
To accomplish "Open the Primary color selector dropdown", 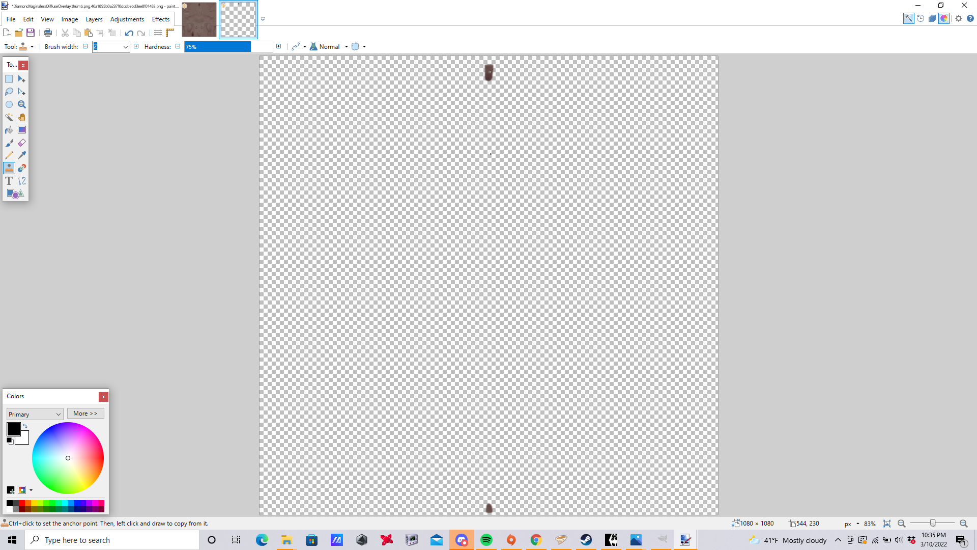I will [x=35, y=414].
